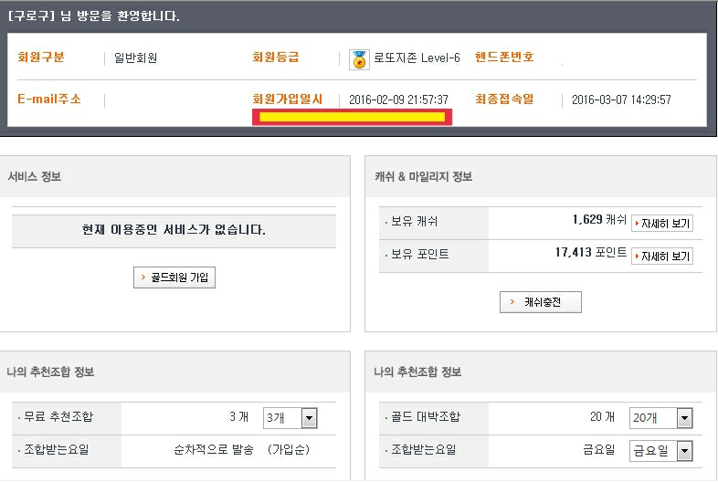Click the yellow highlighted bar under join date

point(352,117)
